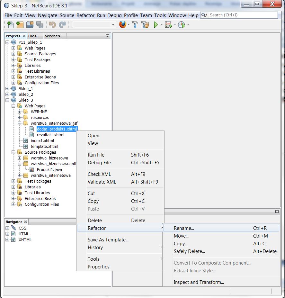Click the Build Project hammer icon
Screen dimensions: 285x298
tap(135, 24)
